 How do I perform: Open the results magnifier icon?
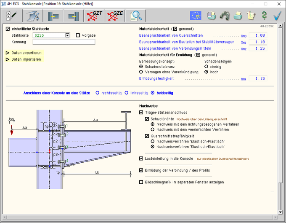point(135,16)
